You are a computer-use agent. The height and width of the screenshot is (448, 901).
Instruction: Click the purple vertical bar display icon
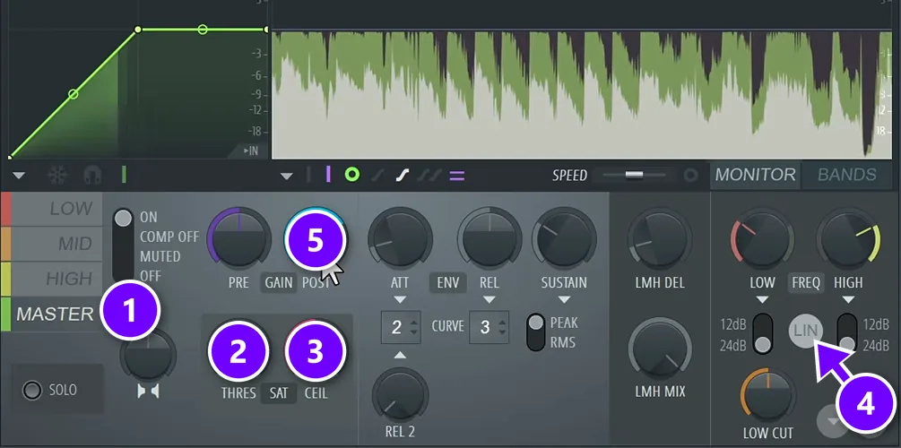pos(328,175)
